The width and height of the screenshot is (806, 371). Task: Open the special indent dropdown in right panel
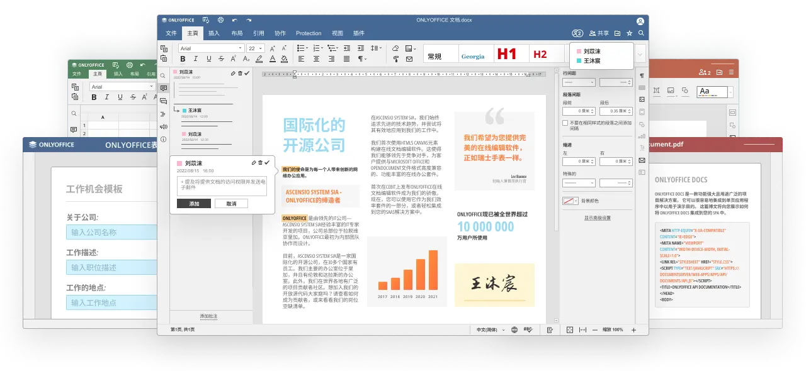(579, 183)
